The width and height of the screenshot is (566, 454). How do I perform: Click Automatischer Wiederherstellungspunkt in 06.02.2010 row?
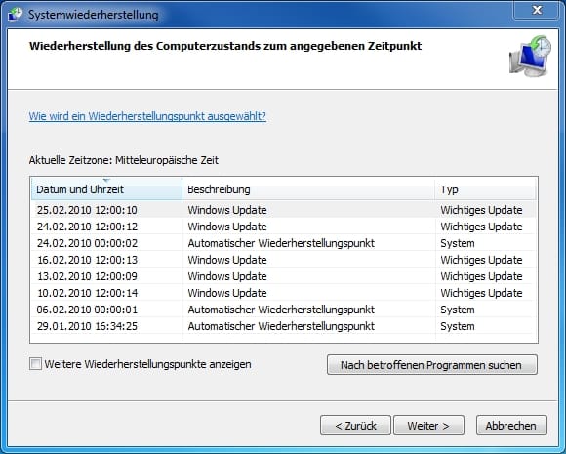click(281, 310)
